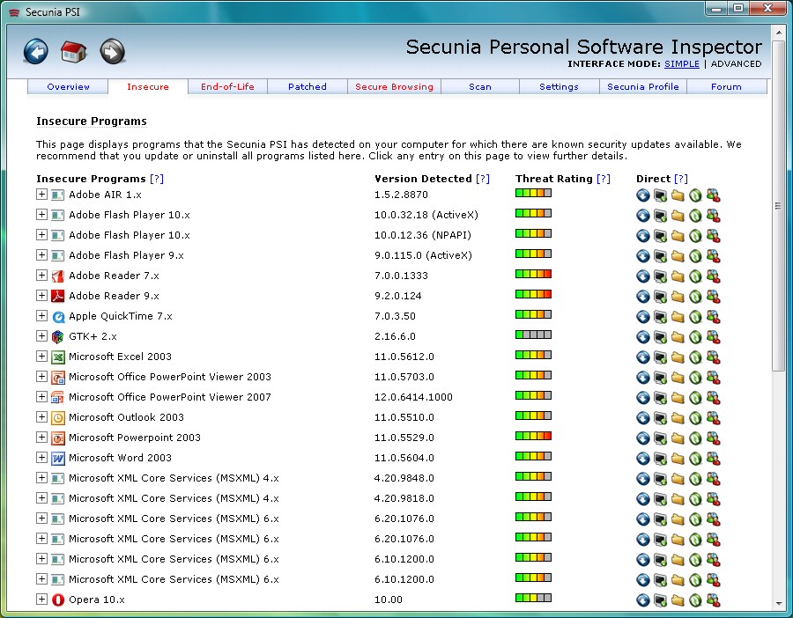Viewport: 793px width, 618px height.
Task: Open help link next to Version Detected header
Action: click(x=483, y=179)
